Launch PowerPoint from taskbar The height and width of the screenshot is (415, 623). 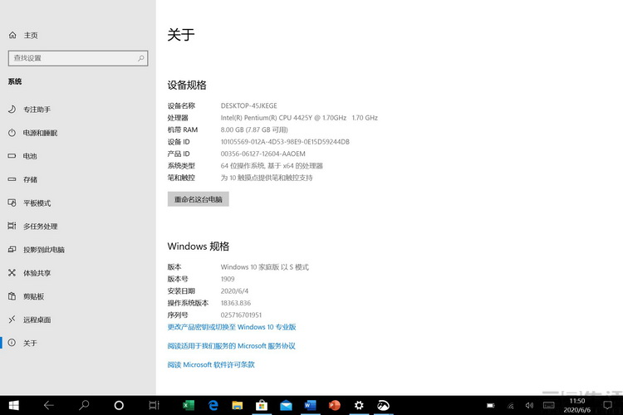click(x=335, y=405)
